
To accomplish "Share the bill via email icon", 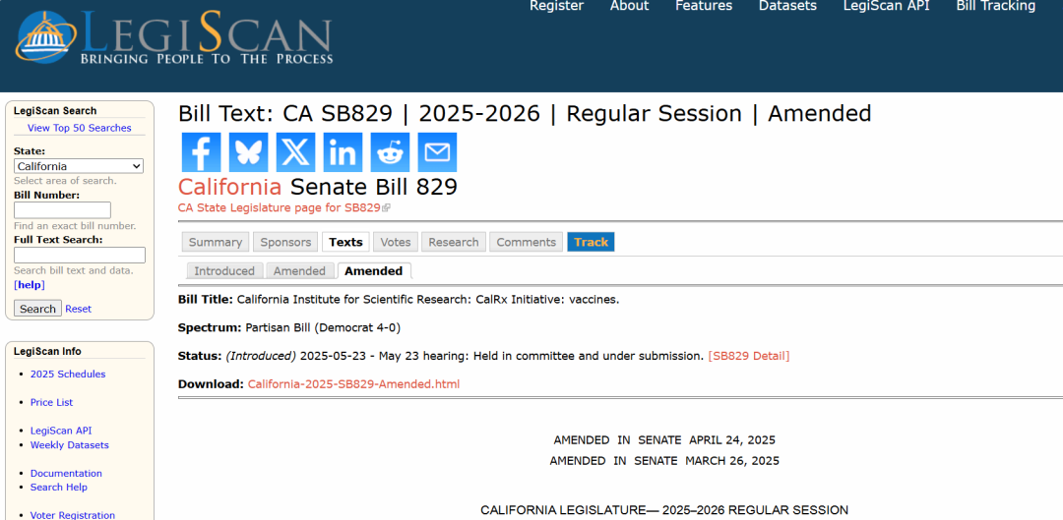I will click(437, 152).
